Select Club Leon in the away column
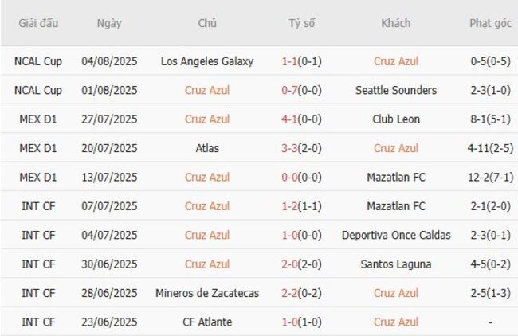Image resolution: width=518 pixels, height=336 pixels. click(x=396, y=119)
